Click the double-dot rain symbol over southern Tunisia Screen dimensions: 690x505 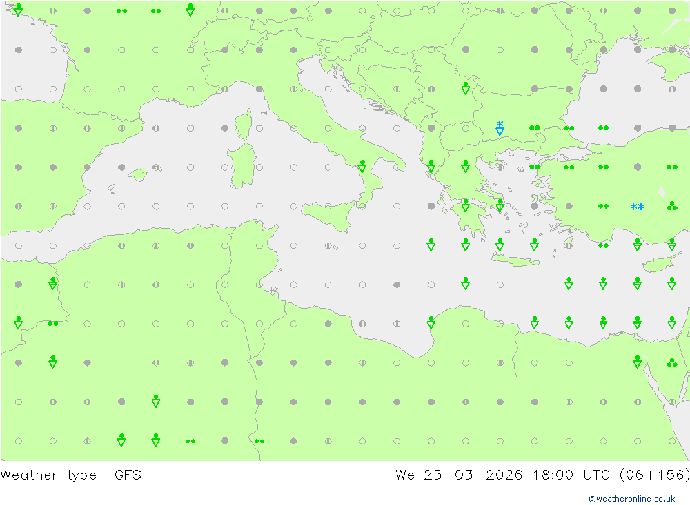(x=259, y=441)
